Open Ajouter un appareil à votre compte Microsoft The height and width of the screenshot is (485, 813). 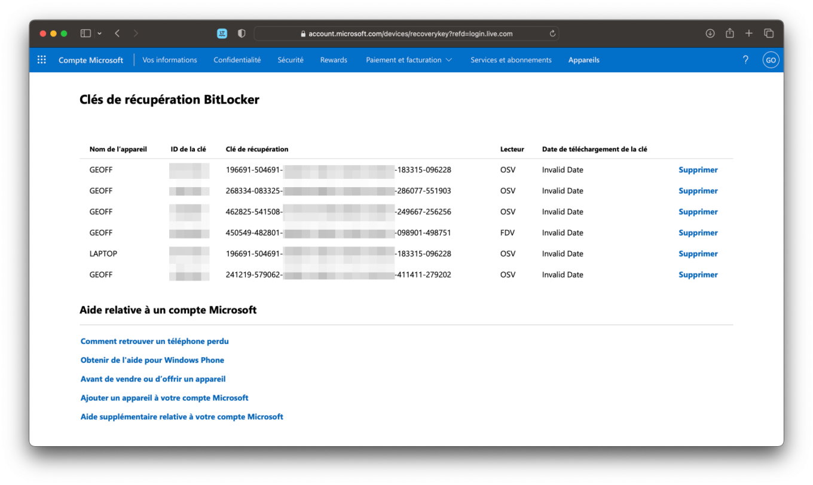[164, 398]
